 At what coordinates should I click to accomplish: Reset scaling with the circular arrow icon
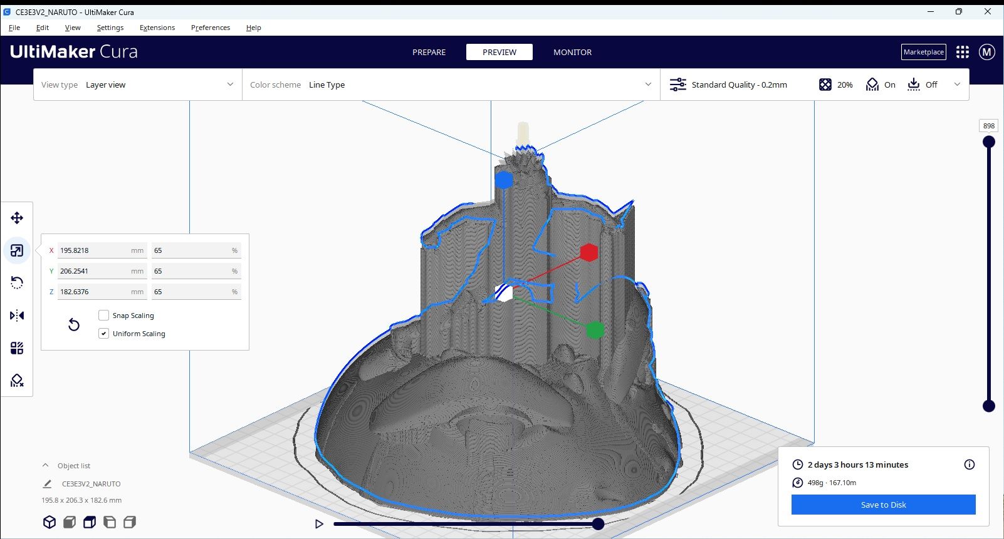74,324
